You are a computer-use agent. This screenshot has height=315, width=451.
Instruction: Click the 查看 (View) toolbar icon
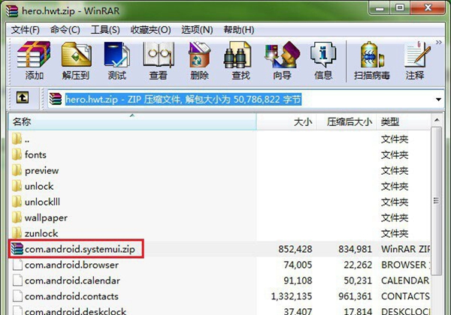click(158, 60)
